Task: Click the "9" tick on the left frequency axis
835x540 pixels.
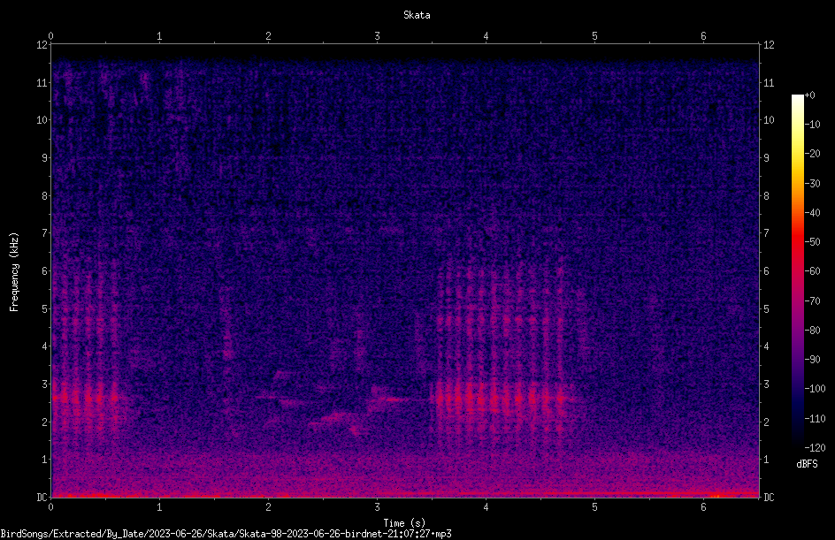Action: (x=44, y=158)
